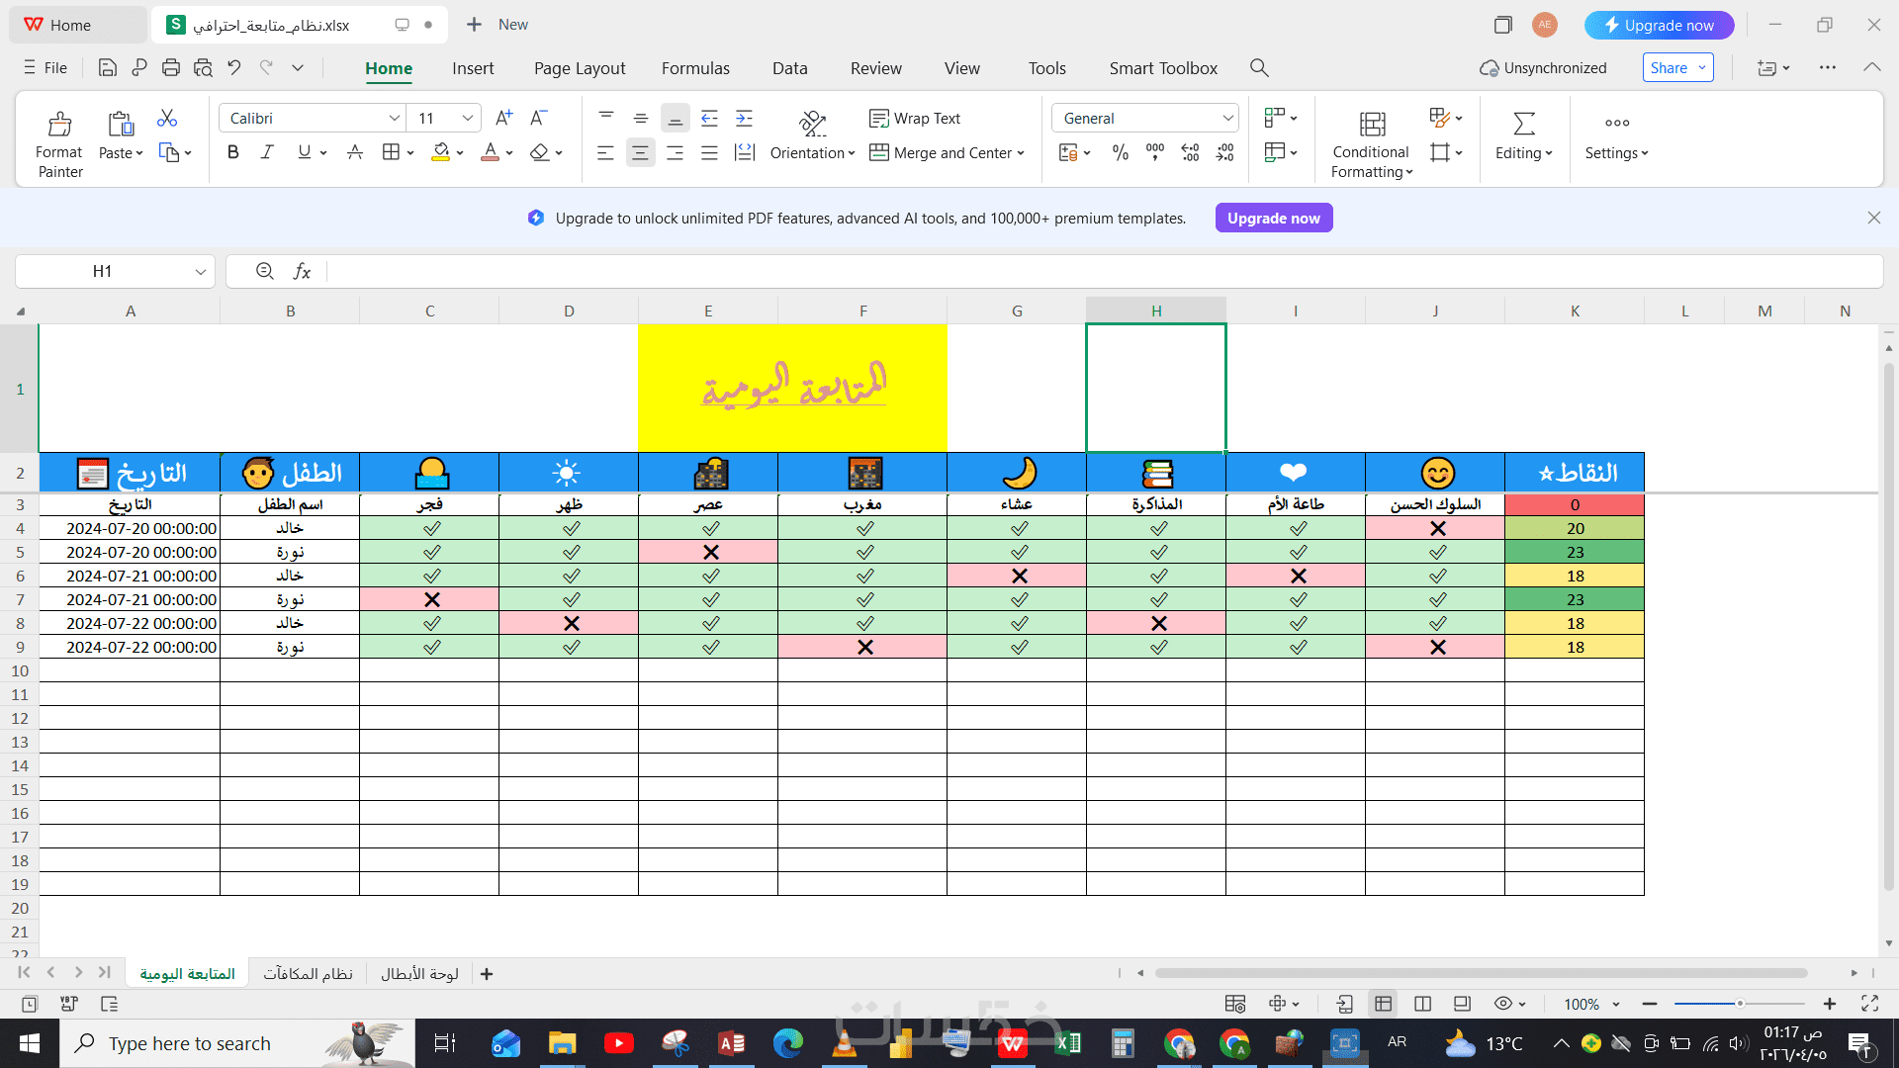Switch to the Formulas ribbon tab
The image size is (1899, 1068).
click(x=695, y=68)
